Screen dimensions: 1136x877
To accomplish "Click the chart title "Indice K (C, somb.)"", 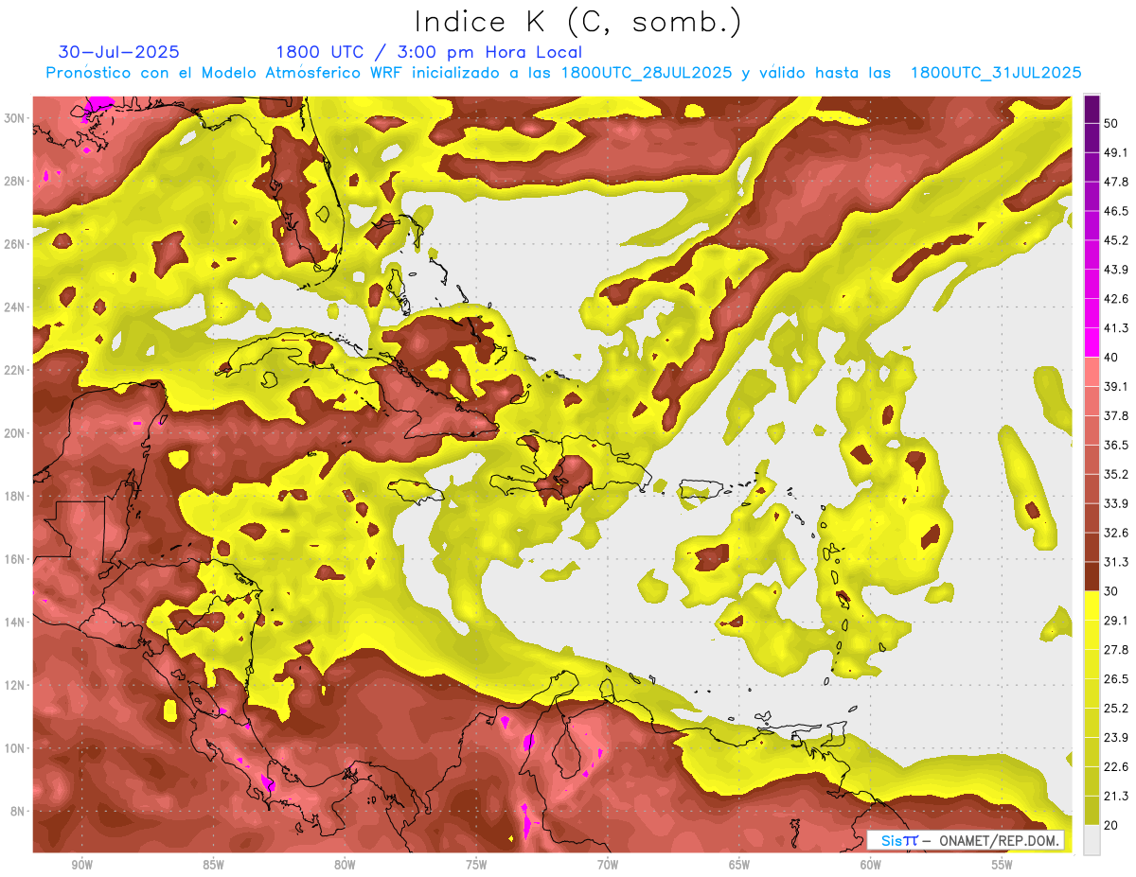I will (x=578, y=23).
